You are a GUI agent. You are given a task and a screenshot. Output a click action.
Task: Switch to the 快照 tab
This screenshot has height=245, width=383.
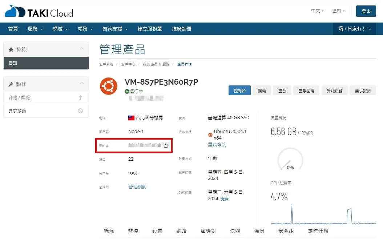[x=235, y=231]
